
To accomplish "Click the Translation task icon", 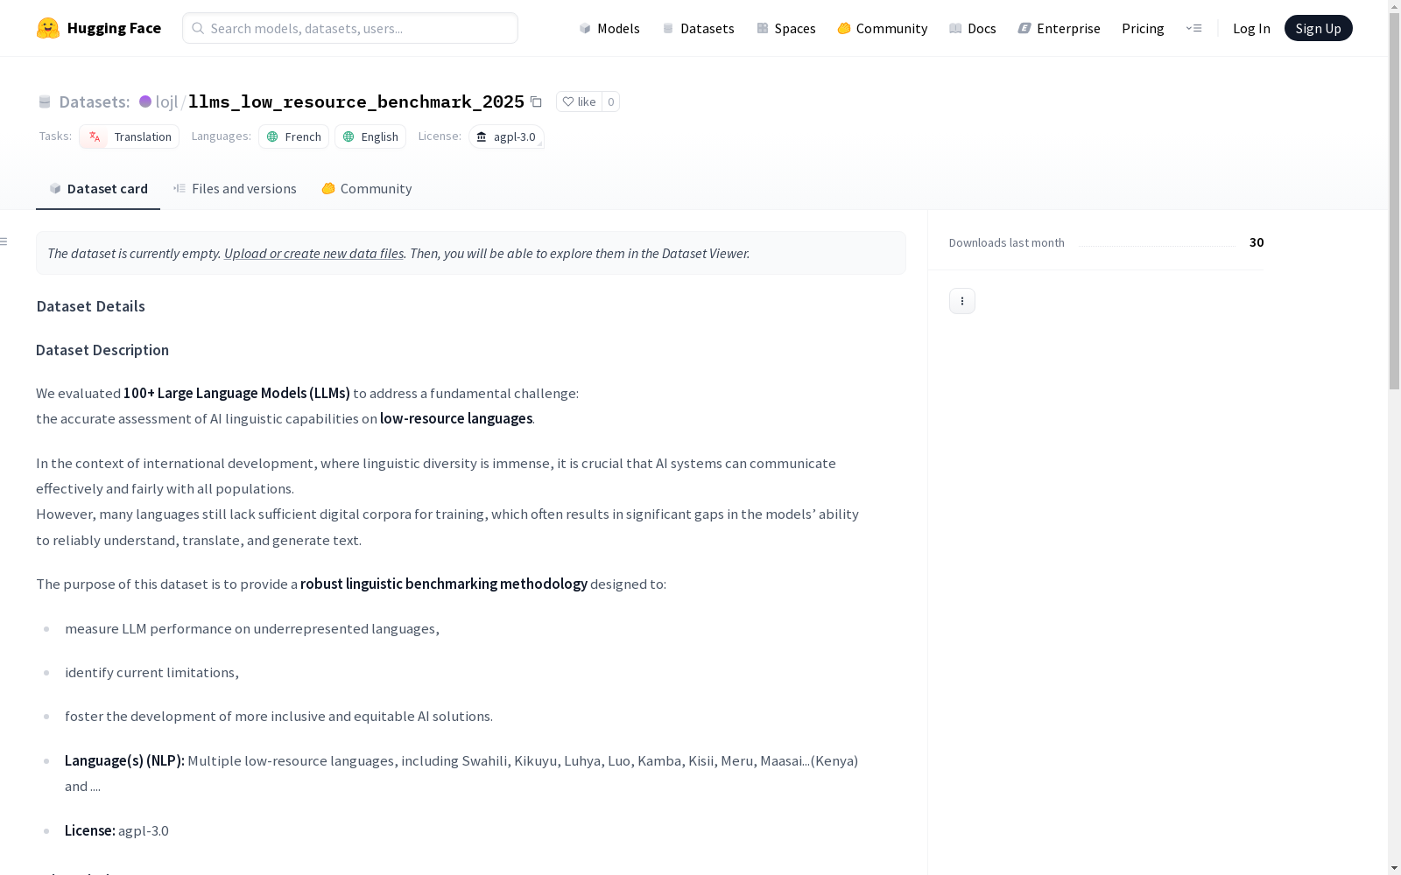I will point(95,136).
